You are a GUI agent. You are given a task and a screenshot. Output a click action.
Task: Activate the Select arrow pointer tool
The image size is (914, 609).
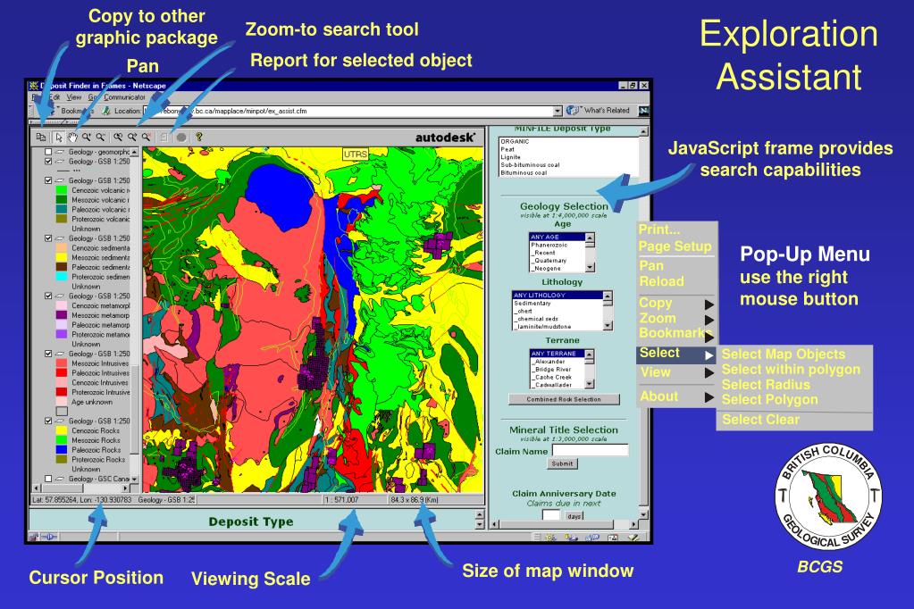(59, 138)
